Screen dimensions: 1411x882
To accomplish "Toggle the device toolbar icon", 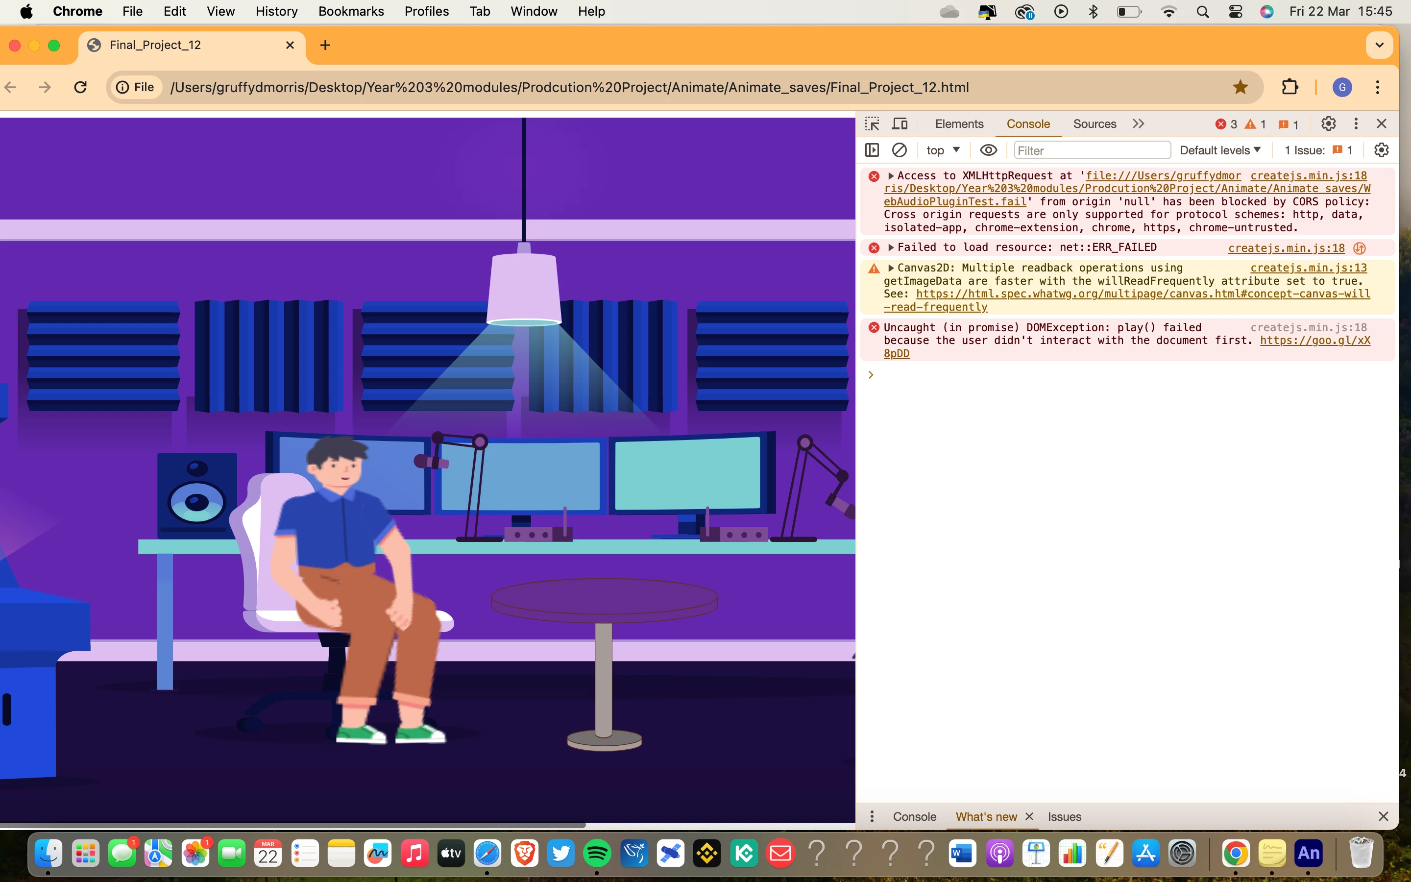I will click(x=900, y=123).
